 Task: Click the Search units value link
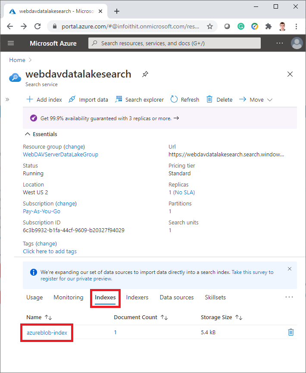point(170,230)
